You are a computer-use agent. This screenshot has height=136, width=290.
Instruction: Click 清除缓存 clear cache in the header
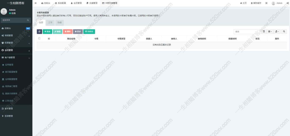point(256,3)
